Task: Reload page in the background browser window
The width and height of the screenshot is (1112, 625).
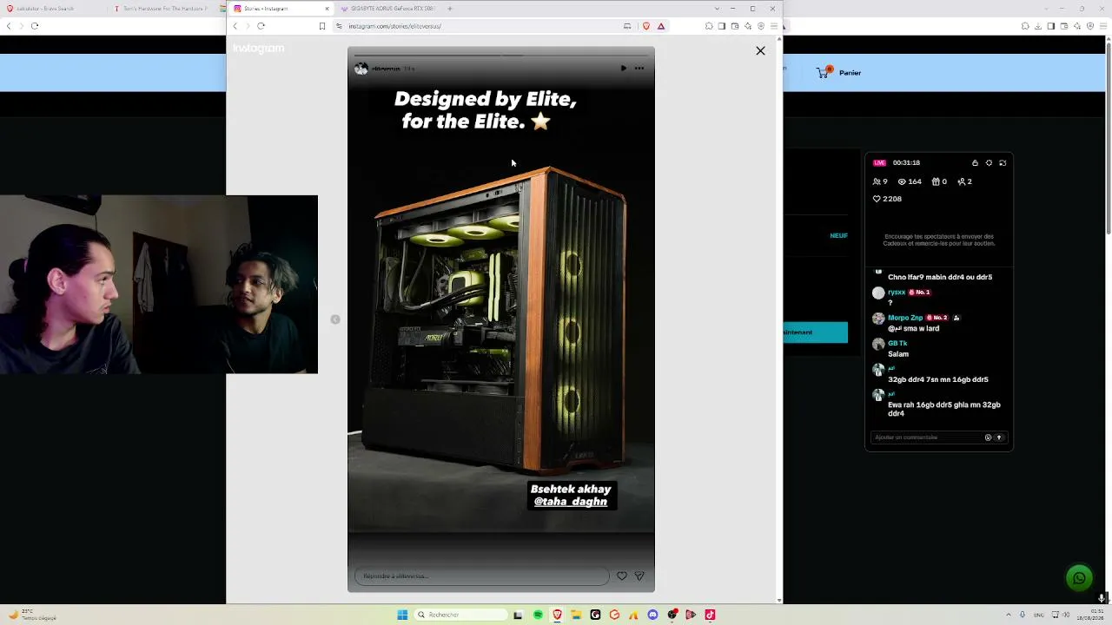Action: [x=35, y=26]
